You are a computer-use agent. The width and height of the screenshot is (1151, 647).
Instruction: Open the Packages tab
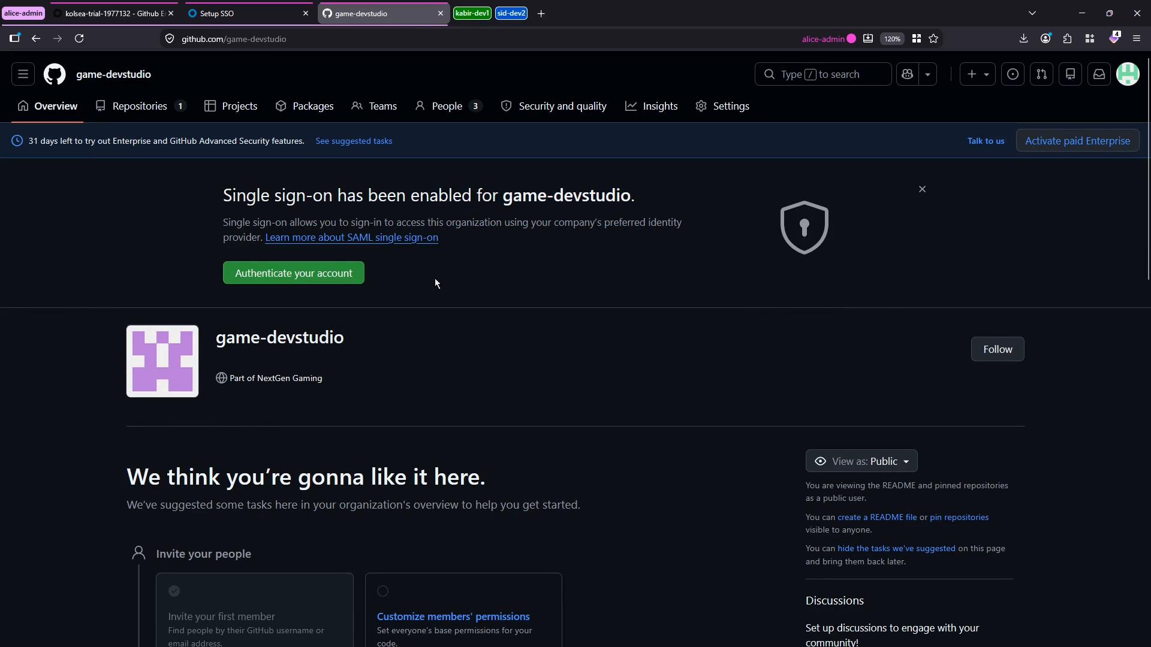[305, 106]
